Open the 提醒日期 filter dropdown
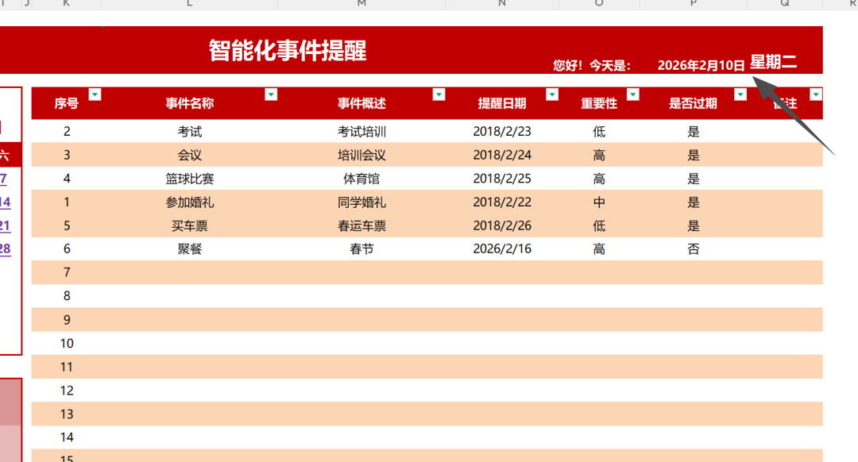This screenshot has height=462, width=858. tap(552, 94)
